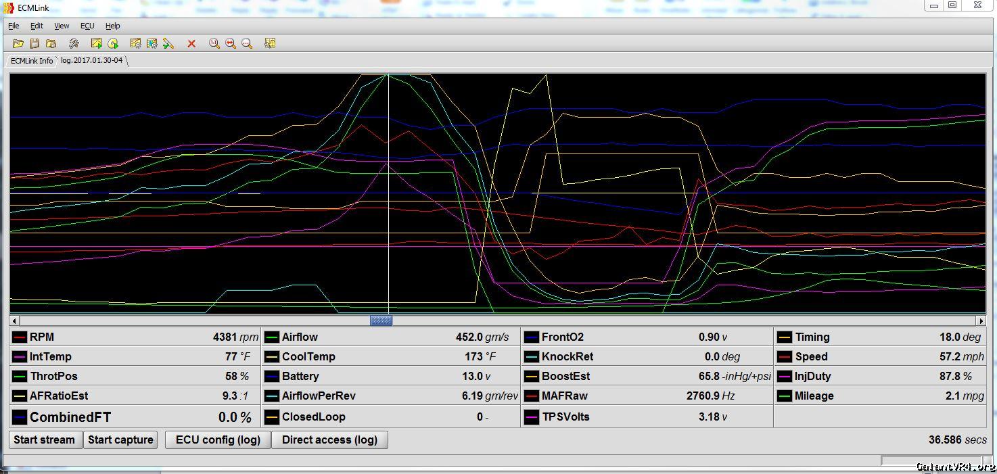Click the zoom 1:1 magnifier icon

[214, 43]
